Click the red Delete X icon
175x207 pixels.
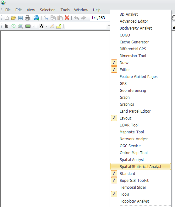[67, 18]
